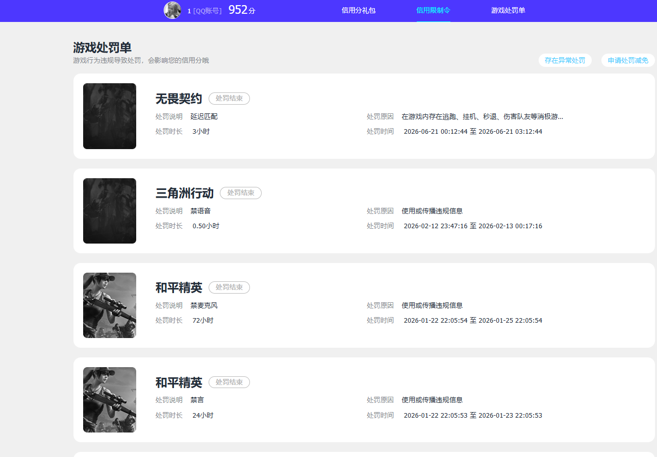Click the 游戏处罚单 page heading

pyautogui.click(x=103, y=47)
